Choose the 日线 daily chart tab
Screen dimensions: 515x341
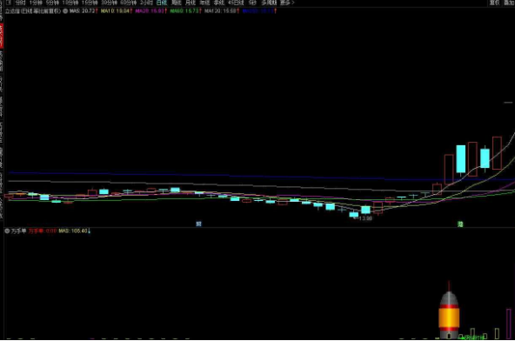click(162, 3)
